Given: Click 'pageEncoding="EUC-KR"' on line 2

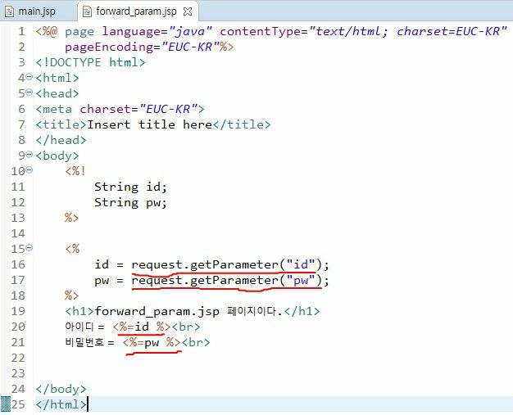Looking at the screenshot, I should click(x=142, y=47).
